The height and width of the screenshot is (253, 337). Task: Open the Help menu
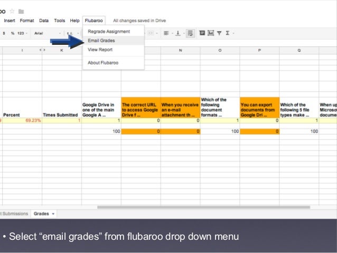[74, 21]
